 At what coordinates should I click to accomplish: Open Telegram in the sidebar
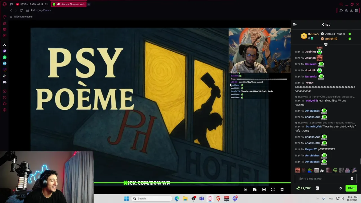coord(5,63)
